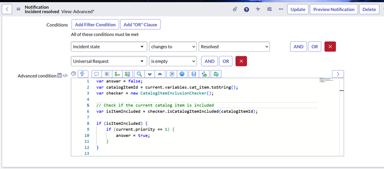Go back using the left chevron button
This screenshot has width=384, height=169.
7,9
